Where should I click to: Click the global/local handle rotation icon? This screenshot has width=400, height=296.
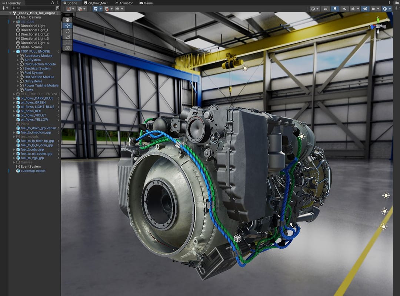pyautogui.click(x=80, y=8)
